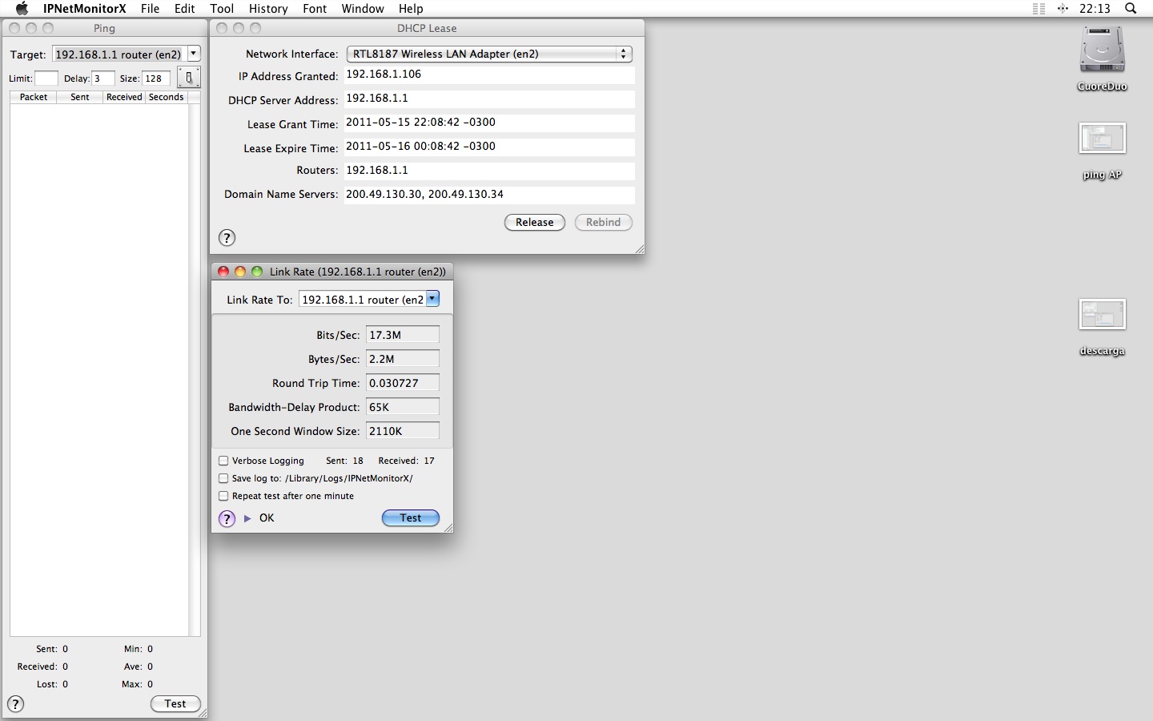
Task: Select the descarga desktop file icon
Action: click(x=1102, y=315)
